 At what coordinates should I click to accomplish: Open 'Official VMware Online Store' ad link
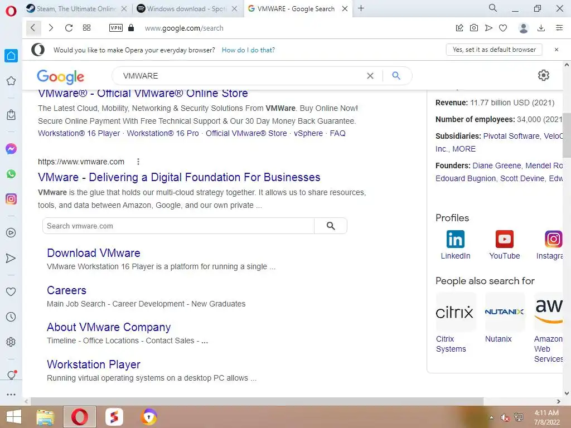143,94
